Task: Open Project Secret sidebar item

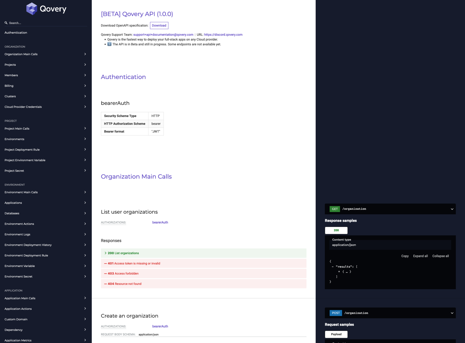Action: click(46, 171)
